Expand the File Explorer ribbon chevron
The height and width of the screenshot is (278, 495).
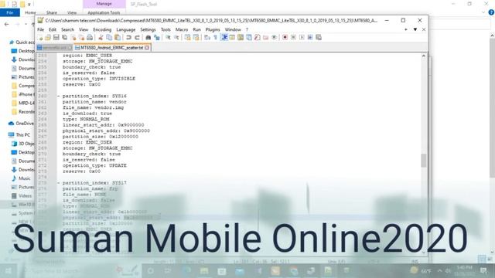[x=483, y=12]
